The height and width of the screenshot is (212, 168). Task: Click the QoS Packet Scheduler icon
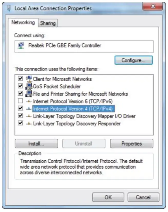pos(29,86)
